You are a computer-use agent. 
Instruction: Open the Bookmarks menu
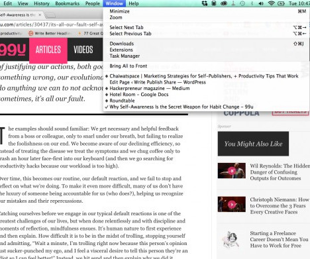pos(67,3)
